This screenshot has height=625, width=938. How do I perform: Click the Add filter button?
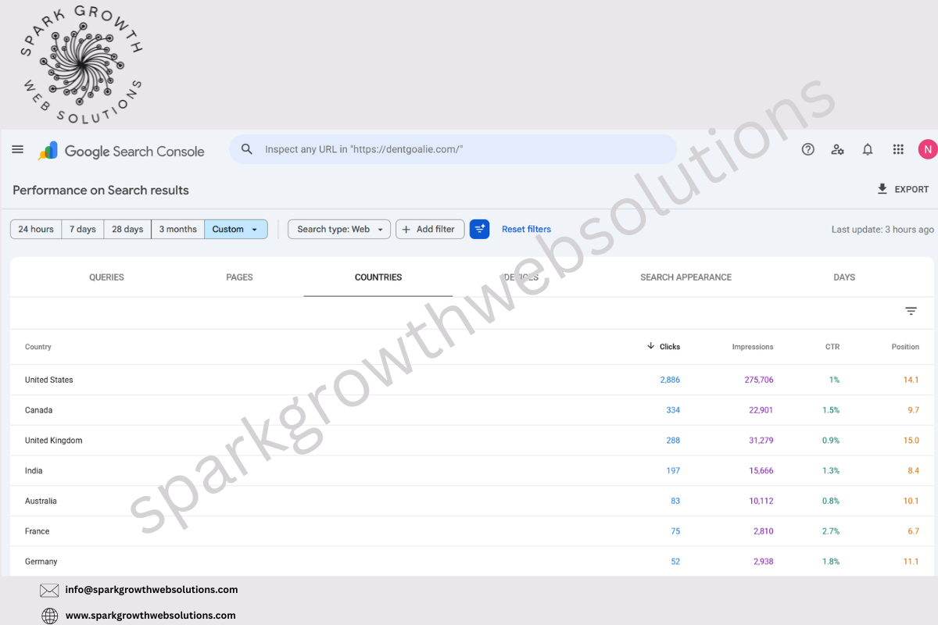430,229
